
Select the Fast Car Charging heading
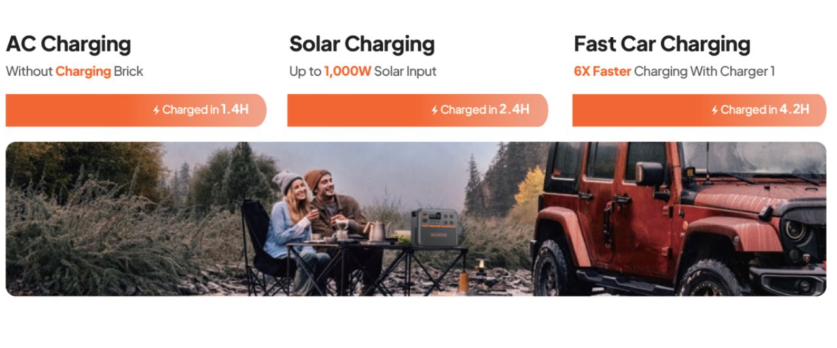pyautogui.click(x=662, y=44)
